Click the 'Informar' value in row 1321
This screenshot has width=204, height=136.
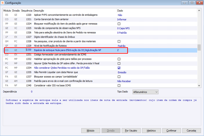point(122,20)
